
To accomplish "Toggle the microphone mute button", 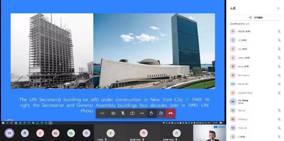I will (123, 113).
